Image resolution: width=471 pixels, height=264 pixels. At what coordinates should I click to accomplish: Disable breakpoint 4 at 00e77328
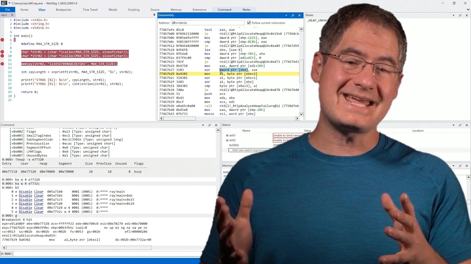(x=25, y=208)
